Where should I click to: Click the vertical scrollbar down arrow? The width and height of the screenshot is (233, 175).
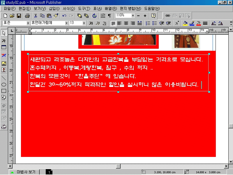(231, 162)
